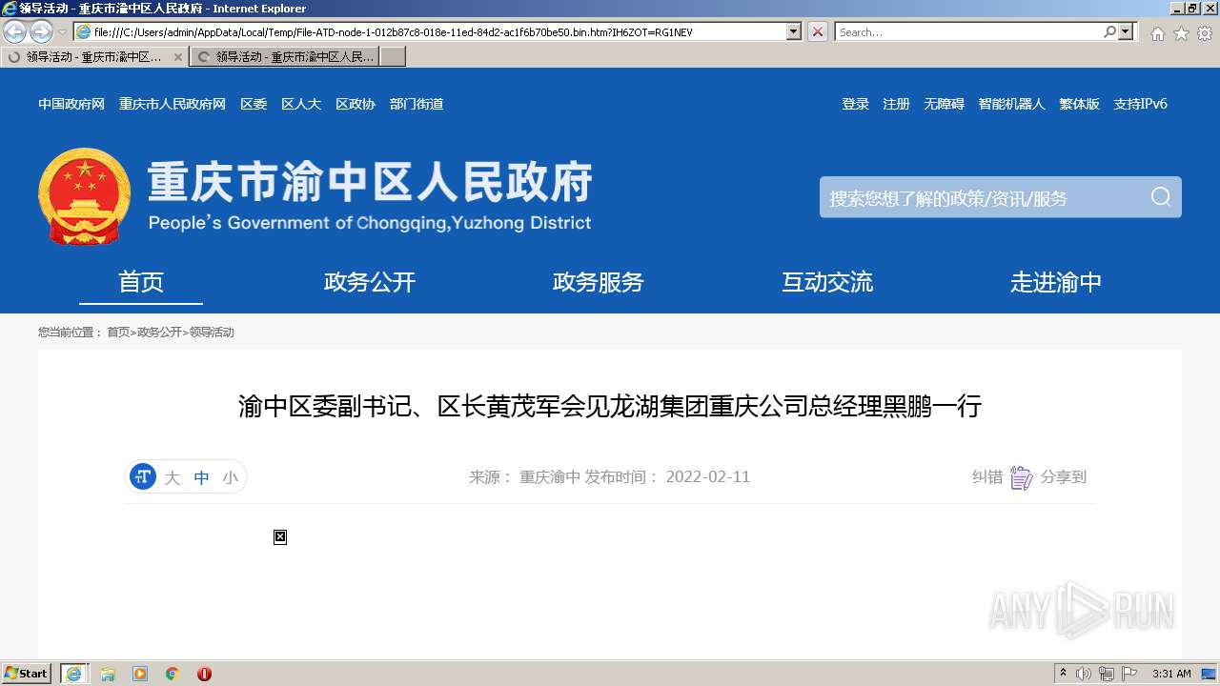Click the browser Back arrow button
Image resolution: width=1220 pixels, height=686 pixels.
click(x=15, y=32)
